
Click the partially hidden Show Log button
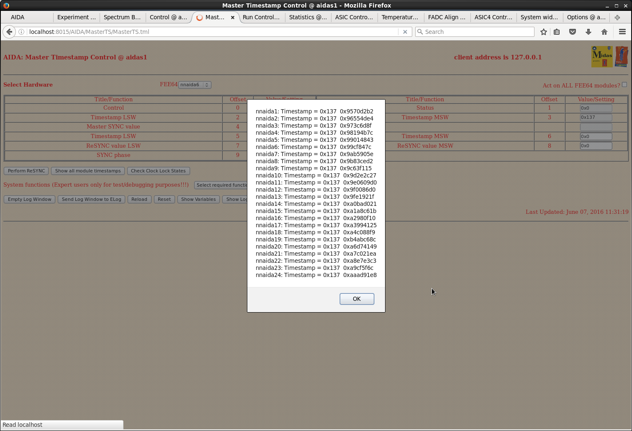coord(235,199)
